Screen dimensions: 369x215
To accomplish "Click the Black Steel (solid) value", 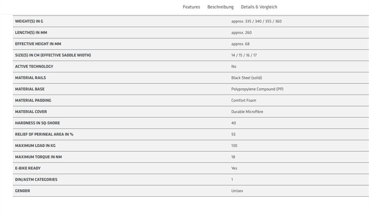I will (246, 78).
